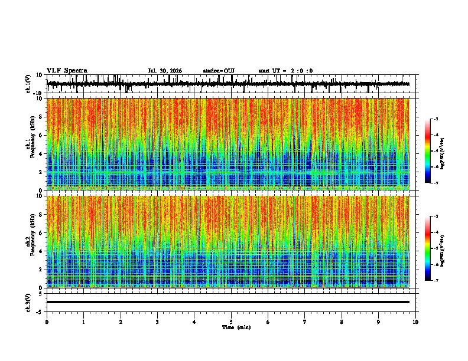Click the ch.1(V) waveform axis label
The image size is (468, 361).
coord(28,84)
